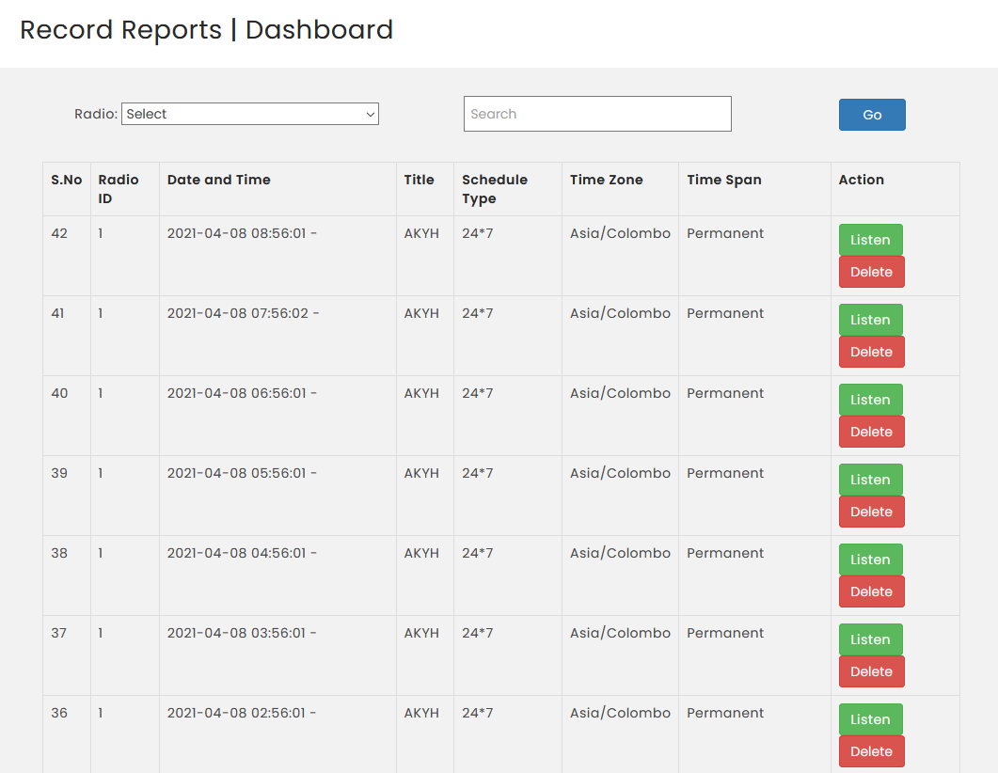
Task: Delete the 03:56:01 recording
Action: tap(871, 671)
